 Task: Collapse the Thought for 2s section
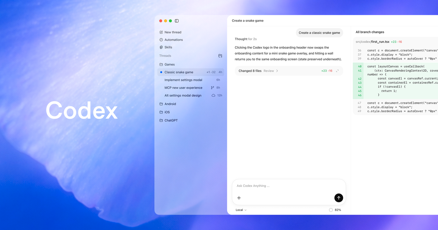click(x=246, y=39)
